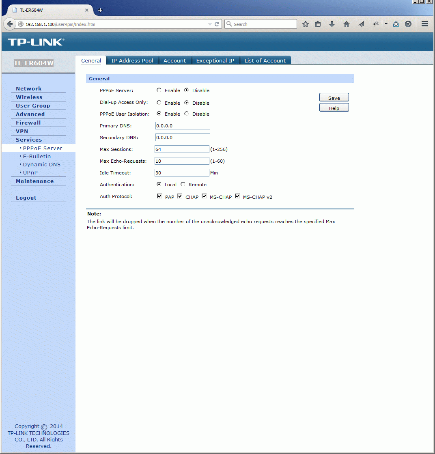Click the Help button
Image resolution: width=435 pixels, height=454 pixels.
334,108
